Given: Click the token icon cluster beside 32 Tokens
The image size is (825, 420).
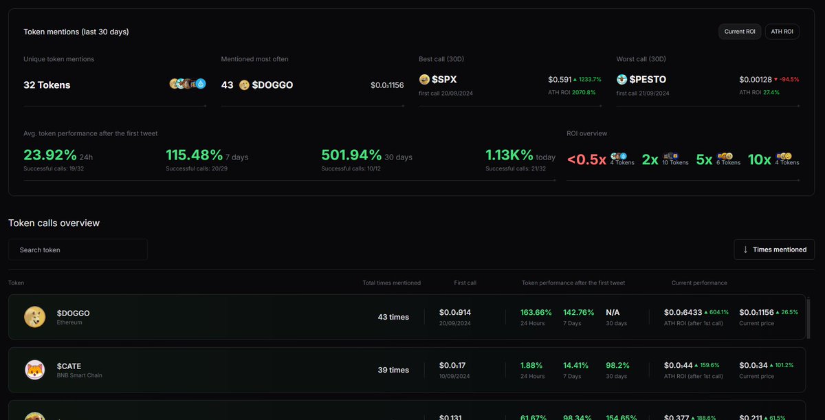Looking at the screenshot, I should point(188,84).
